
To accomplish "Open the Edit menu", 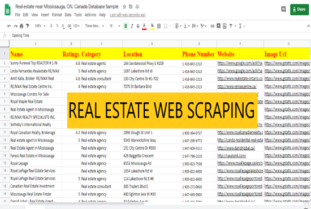I will tap(25, 15).
